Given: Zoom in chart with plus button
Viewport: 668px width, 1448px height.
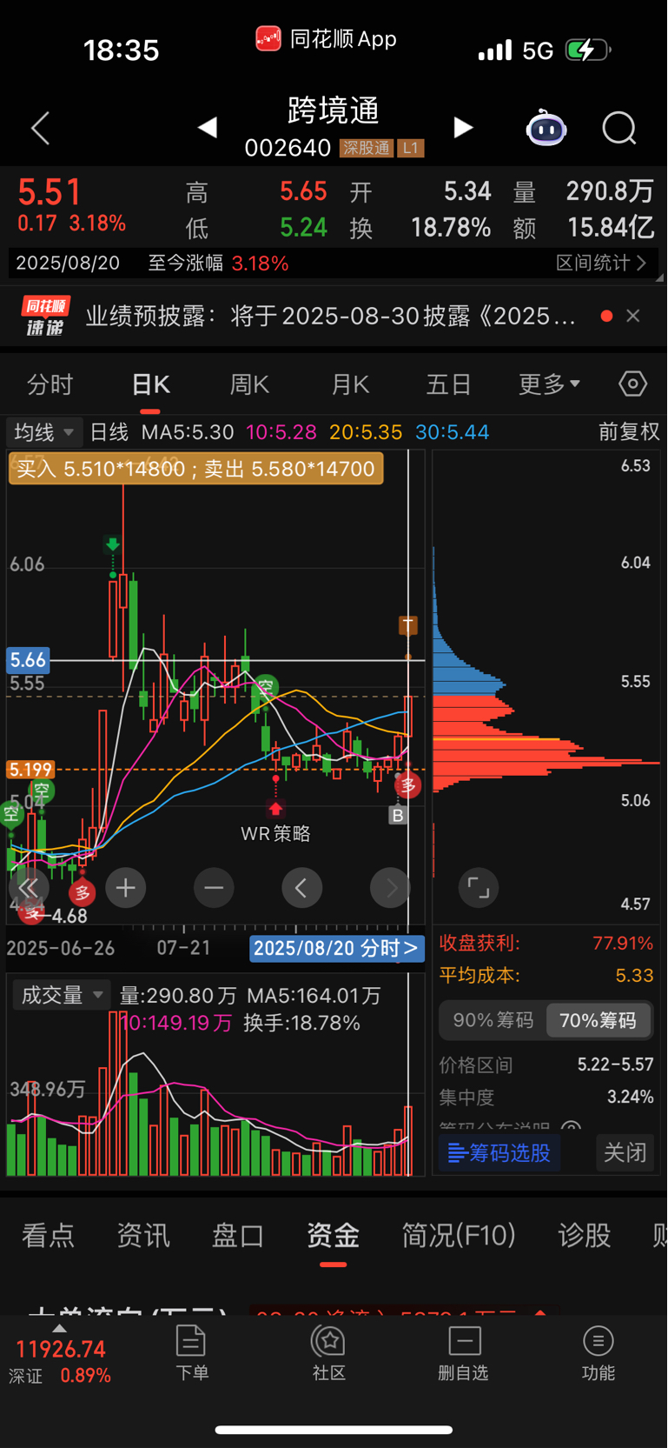Looking at the screenshot, I should (126, 888).
